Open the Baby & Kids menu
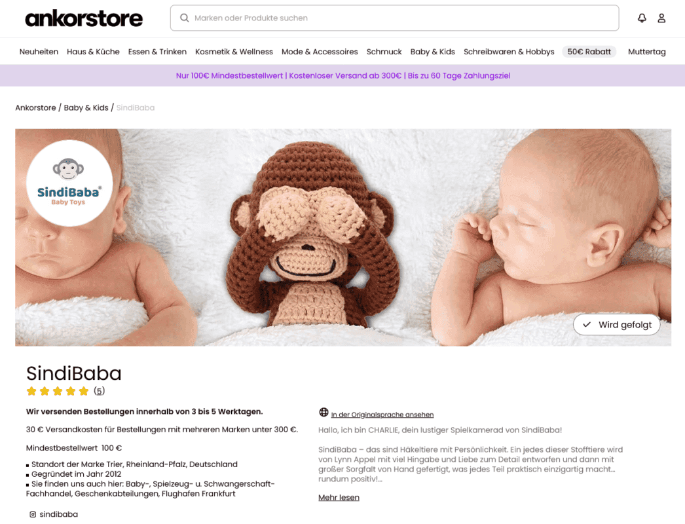Viewport: 685px width, 524px height. tap(432, 52)
